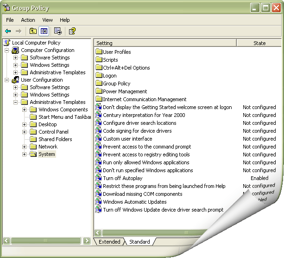Click the Computer Configuration computer icon

point(15,50)
